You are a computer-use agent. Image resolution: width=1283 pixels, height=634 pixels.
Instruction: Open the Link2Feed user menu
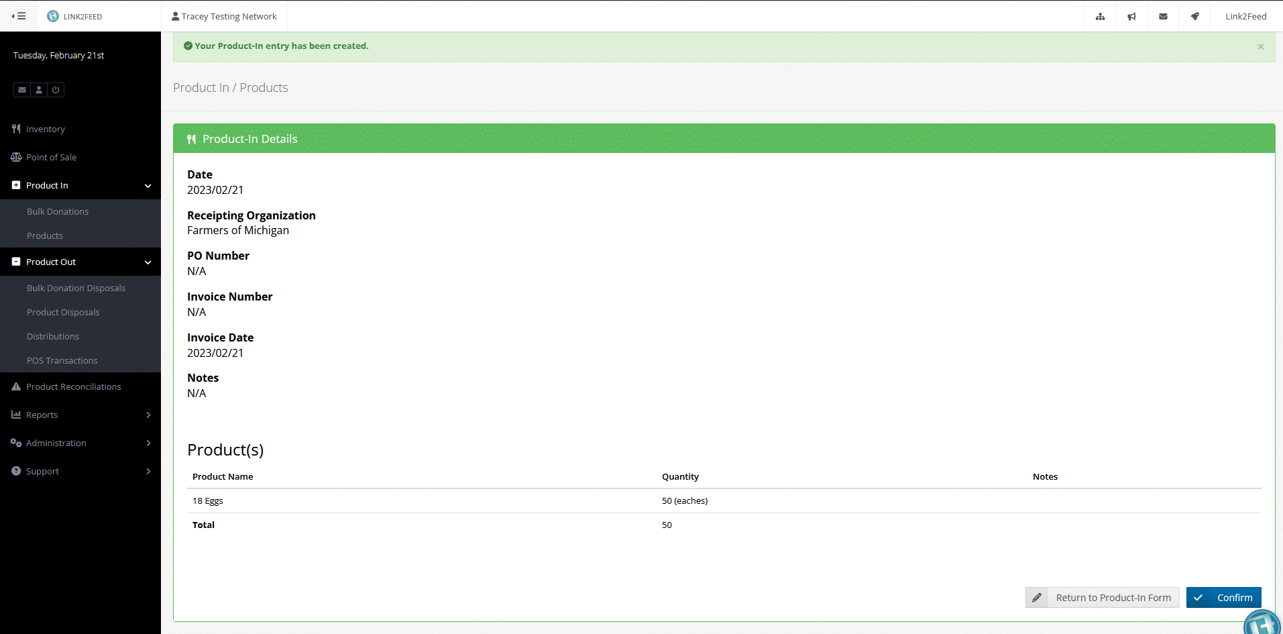click(1245, 16)
